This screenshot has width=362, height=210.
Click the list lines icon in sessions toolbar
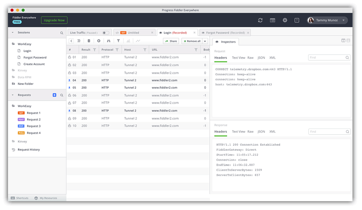click(79, 41)
